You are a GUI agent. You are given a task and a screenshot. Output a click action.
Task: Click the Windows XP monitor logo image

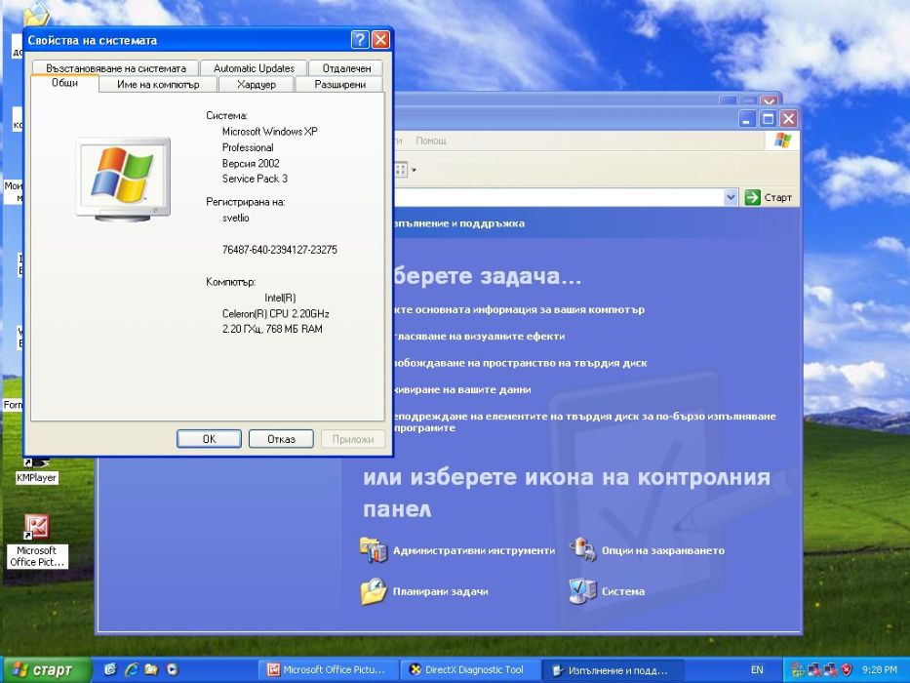123,180
